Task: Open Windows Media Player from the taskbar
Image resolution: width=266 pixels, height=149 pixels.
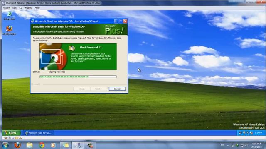Action: [53, 145]
